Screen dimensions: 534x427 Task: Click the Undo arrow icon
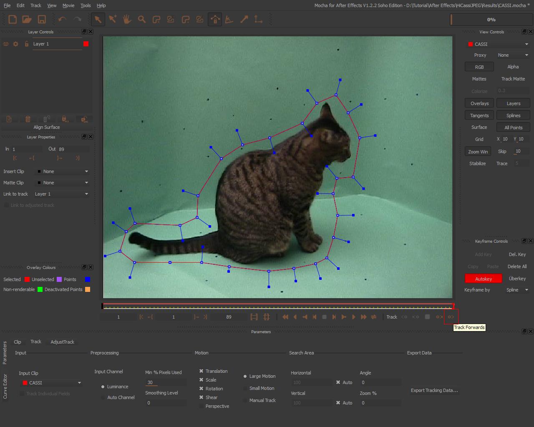pos(63,19)
